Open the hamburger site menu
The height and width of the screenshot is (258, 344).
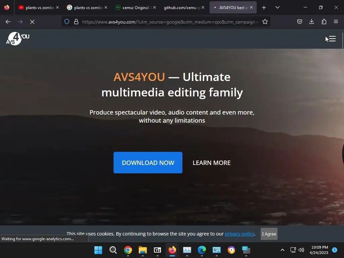332,39
